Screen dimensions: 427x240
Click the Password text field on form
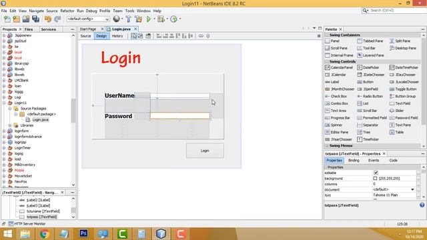[x=180, y=115]
